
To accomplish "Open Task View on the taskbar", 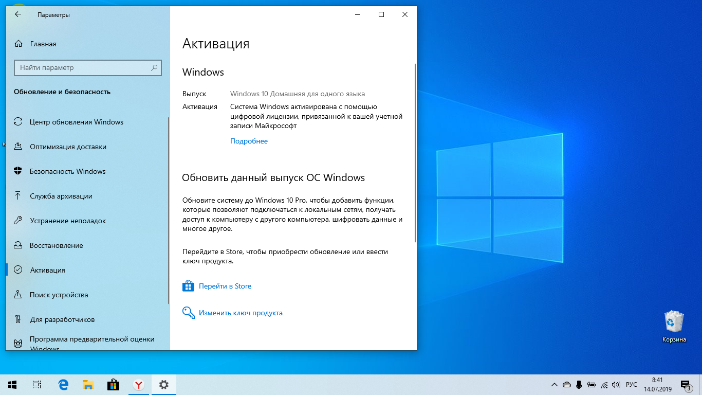I will 36,385.
